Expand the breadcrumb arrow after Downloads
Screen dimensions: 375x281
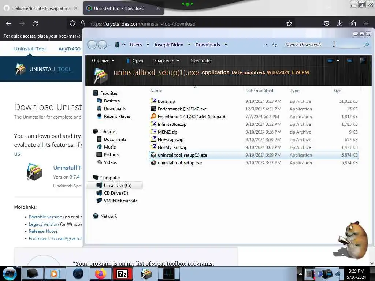tap(226, 45)
